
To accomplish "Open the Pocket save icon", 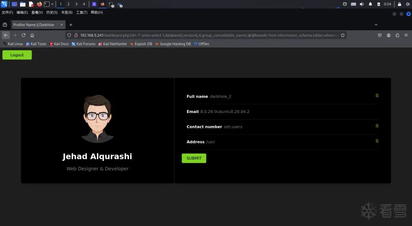I will tap(380, 35).
